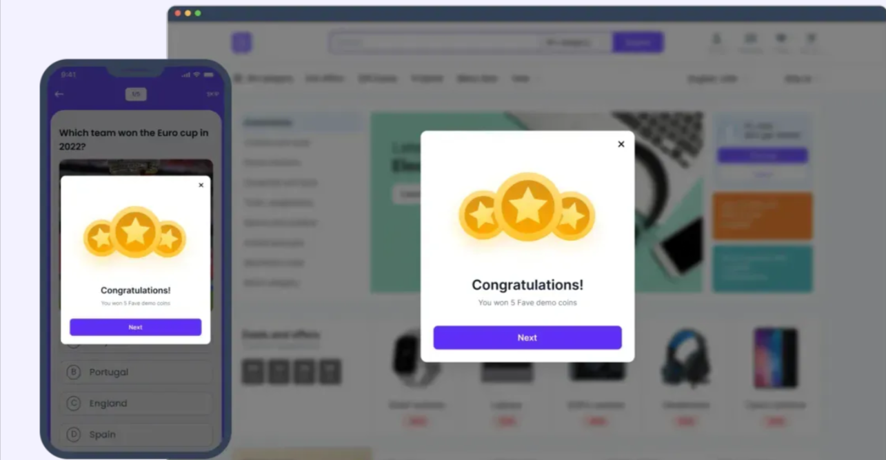Click the cart icon in header
This screenshot has height=460, width=886.
click(812, 42)
